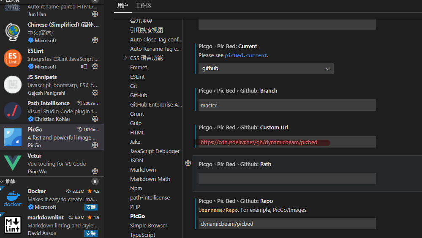Click the Github Custom Url input field

point(287,142)
